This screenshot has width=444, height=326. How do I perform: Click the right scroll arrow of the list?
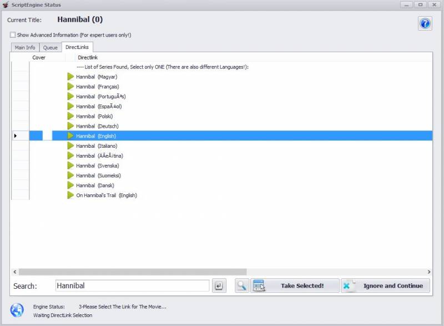[429, 272]
